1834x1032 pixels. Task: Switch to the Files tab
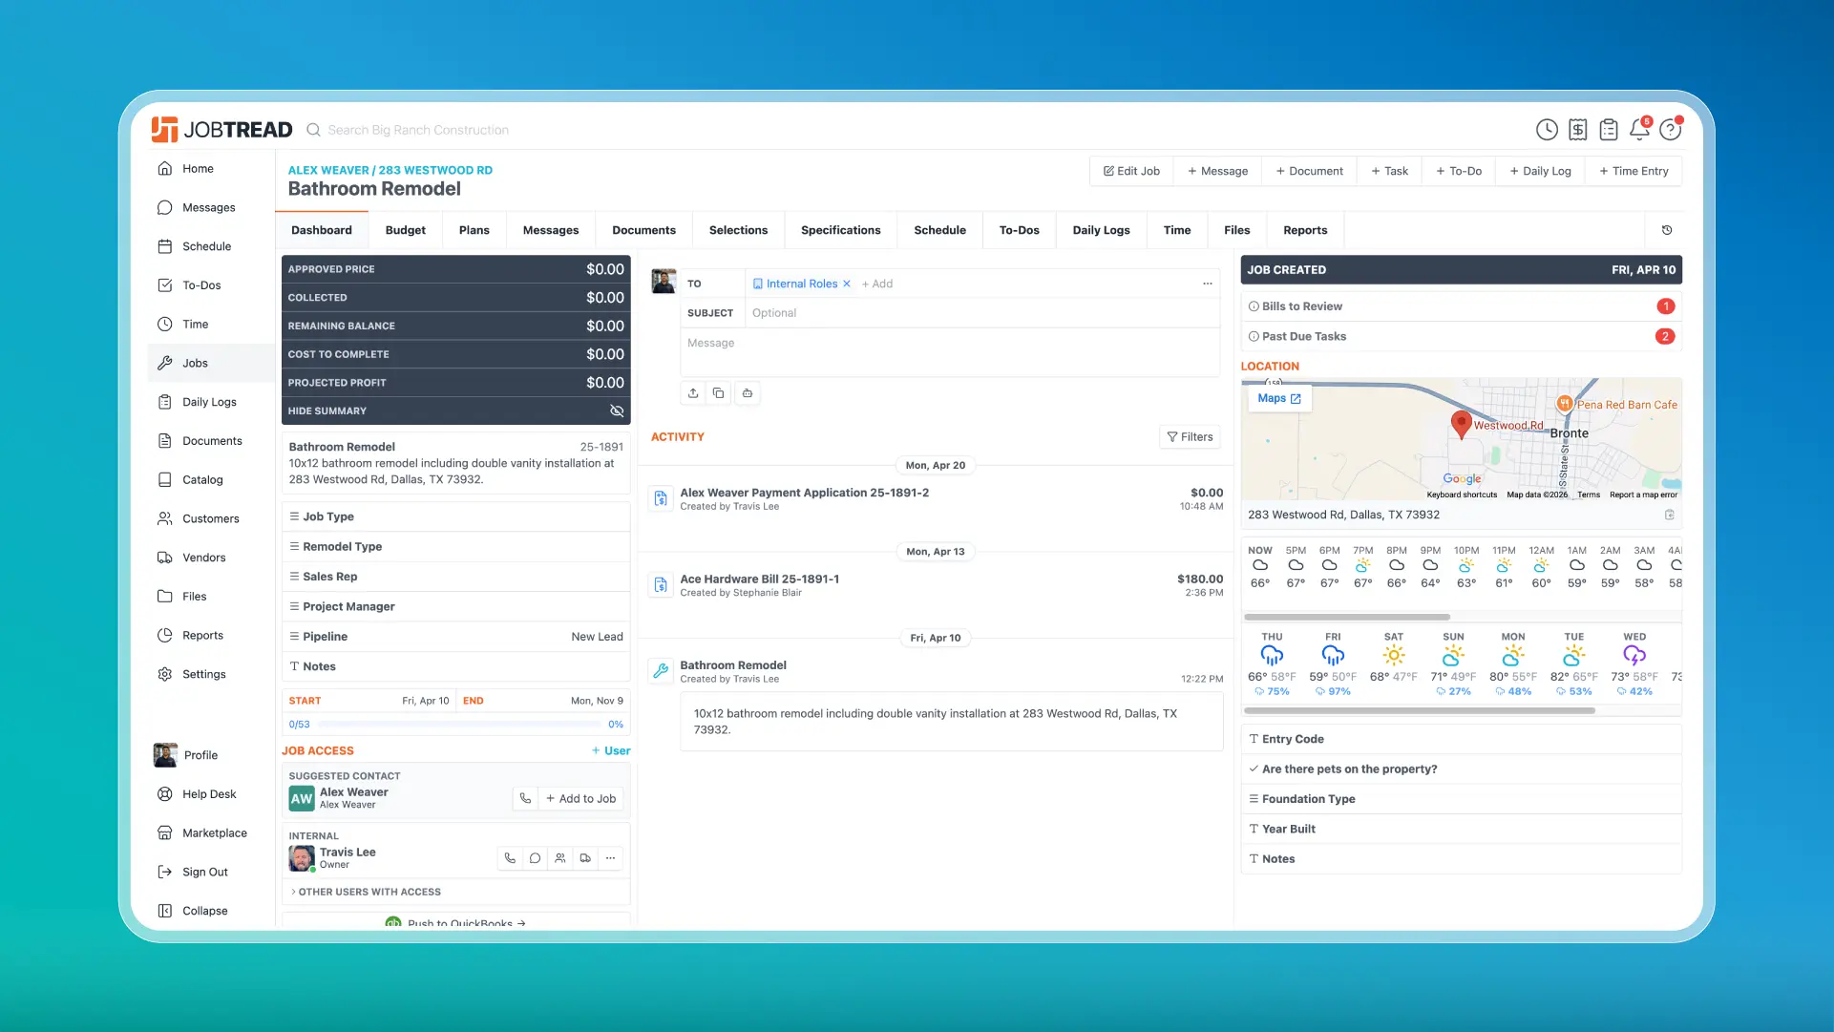point(1237,230)
